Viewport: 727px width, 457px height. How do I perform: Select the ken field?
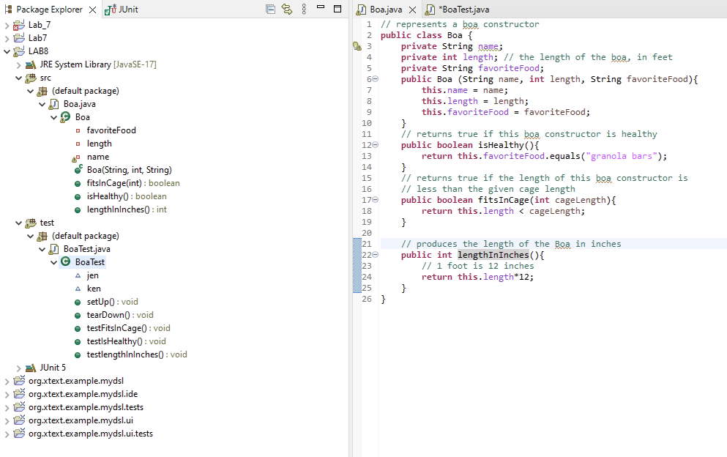(x=94, y=289)
